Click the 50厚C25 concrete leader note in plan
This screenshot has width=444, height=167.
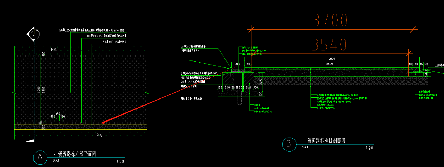[92, 30]
